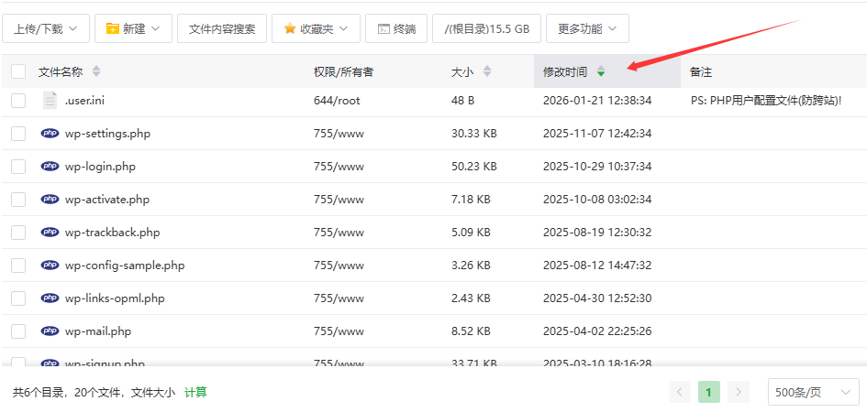Check the wp-login.php row checkbox
The image size is (867, 412).
tap(18, 167)
